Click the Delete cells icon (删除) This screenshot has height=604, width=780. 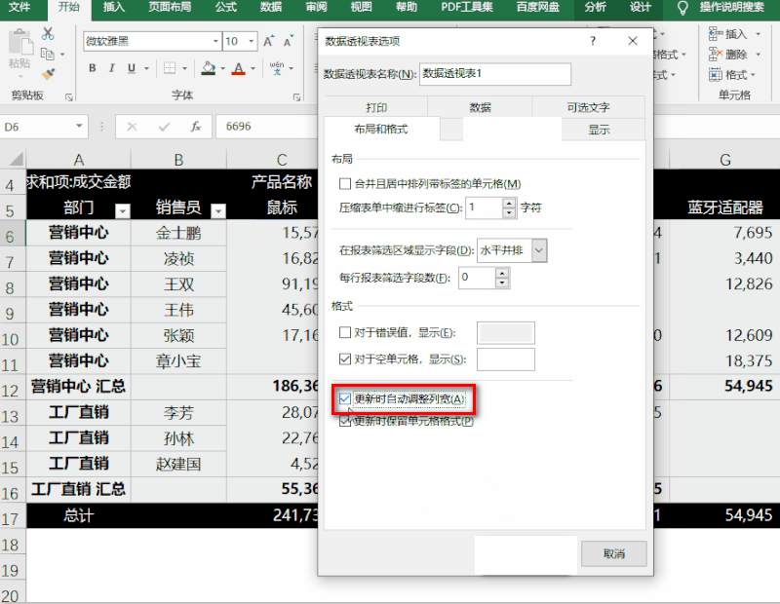pos(716,54)
